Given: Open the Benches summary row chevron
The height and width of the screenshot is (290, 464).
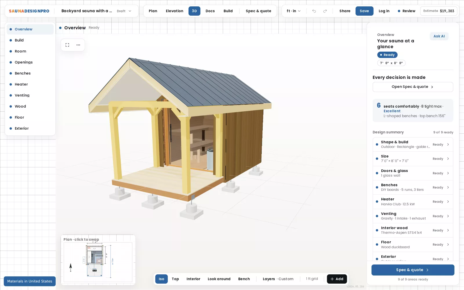Looking at the screenshot, I should pyautogui.click(x=448, y=187).
